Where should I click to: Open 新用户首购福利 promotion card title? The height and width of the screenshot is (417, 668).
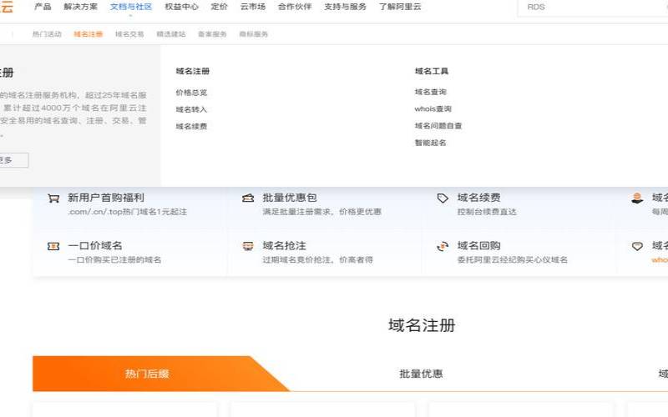tap(106, 198)
